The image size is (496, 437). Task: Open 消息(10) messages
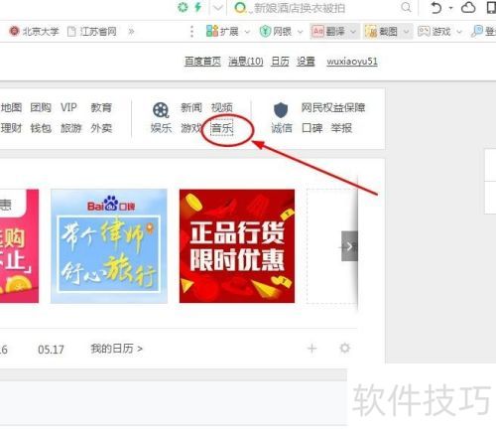(x=246, y=62)
